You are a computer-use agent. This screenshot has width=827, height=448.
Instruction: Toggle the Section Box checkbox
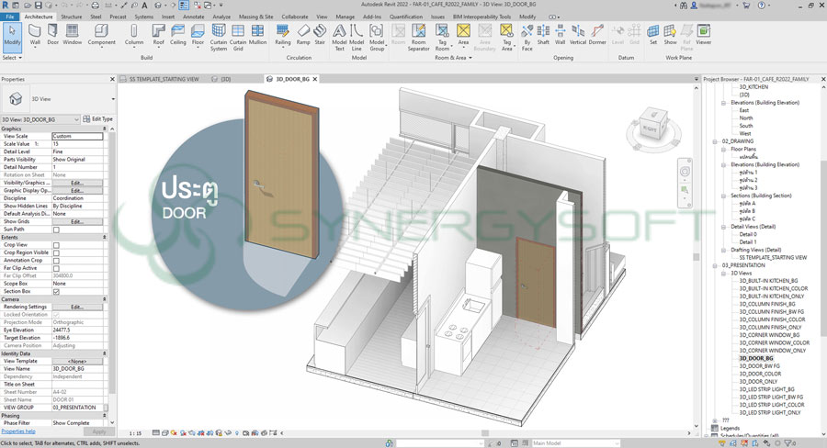(56, 291)
